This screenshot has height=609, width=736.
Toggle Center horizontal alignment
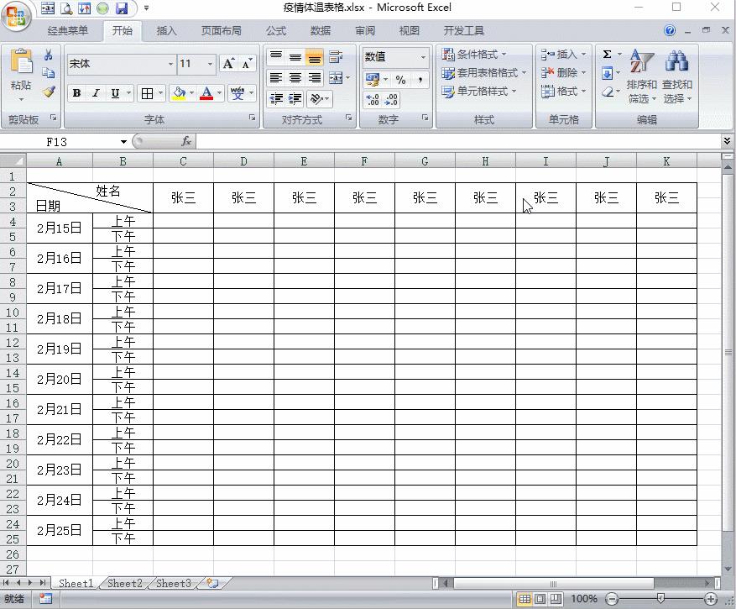point(295,77)
